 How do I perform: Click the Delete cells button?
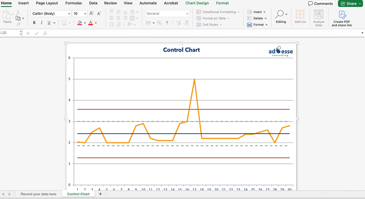257,18
